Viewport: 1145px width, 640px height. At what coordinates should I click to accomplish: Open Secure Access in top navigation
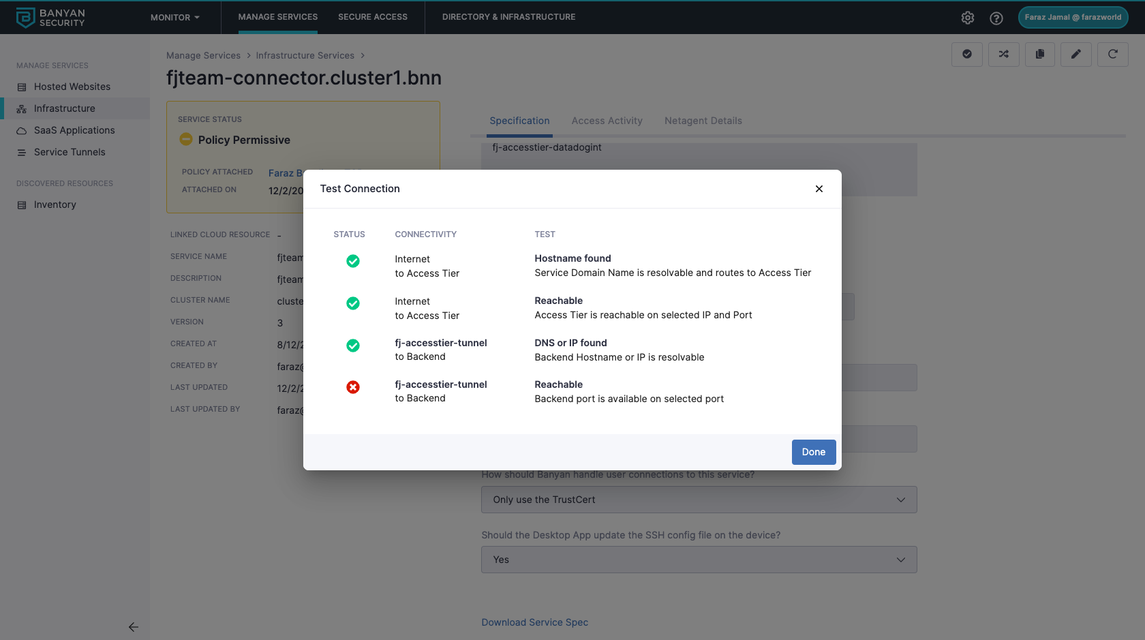tap(372, 17)
